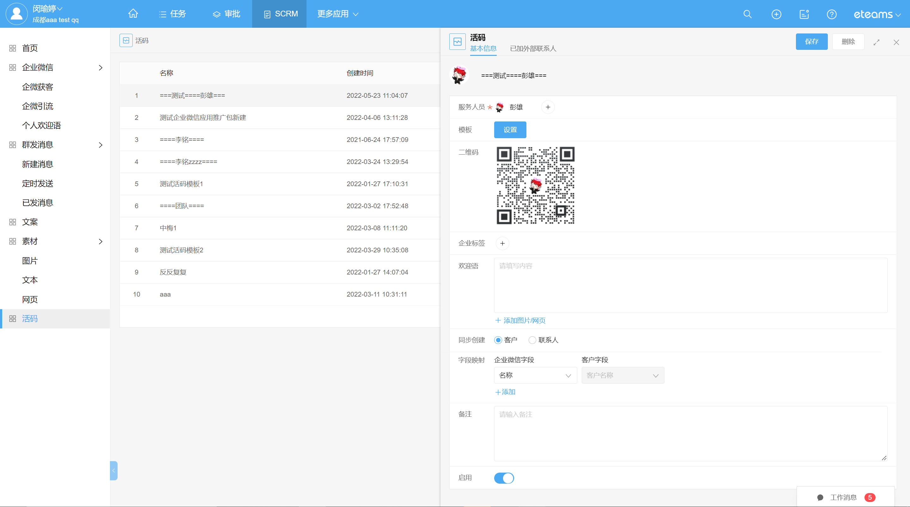Open 企微获客 in sidebar
The image size is (910, 507).
[x=38, y=87]
